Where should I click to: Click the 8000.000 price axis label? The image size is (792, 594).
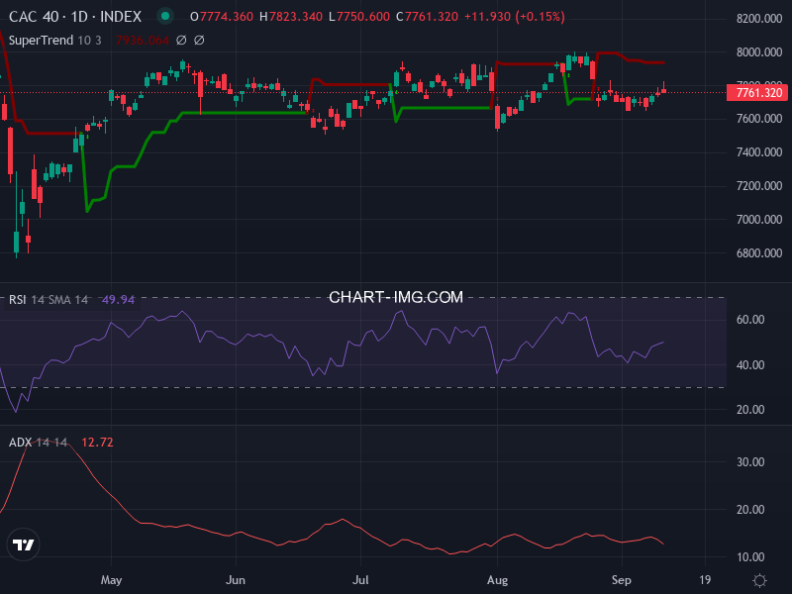759,52
